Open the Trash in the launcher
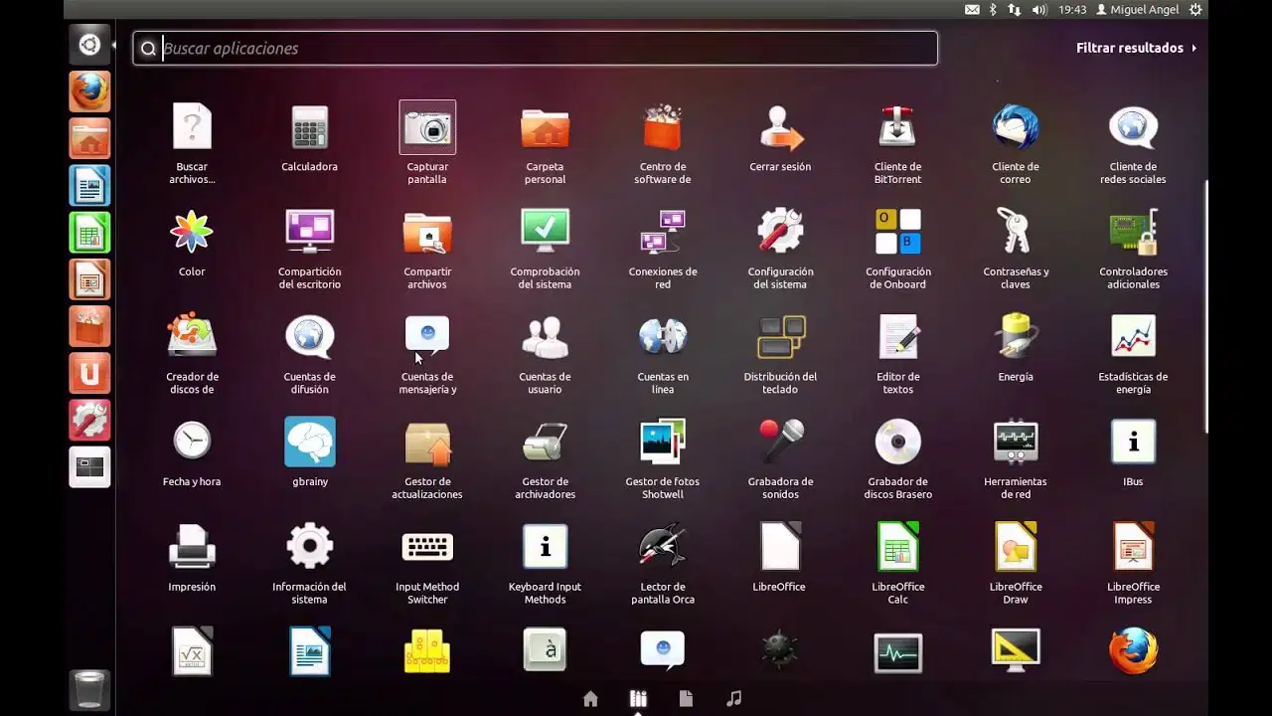Screen dimensions: 1272x716 89,689
